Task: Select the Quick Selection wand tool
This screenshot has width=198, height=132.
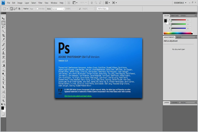Action: 3,31
